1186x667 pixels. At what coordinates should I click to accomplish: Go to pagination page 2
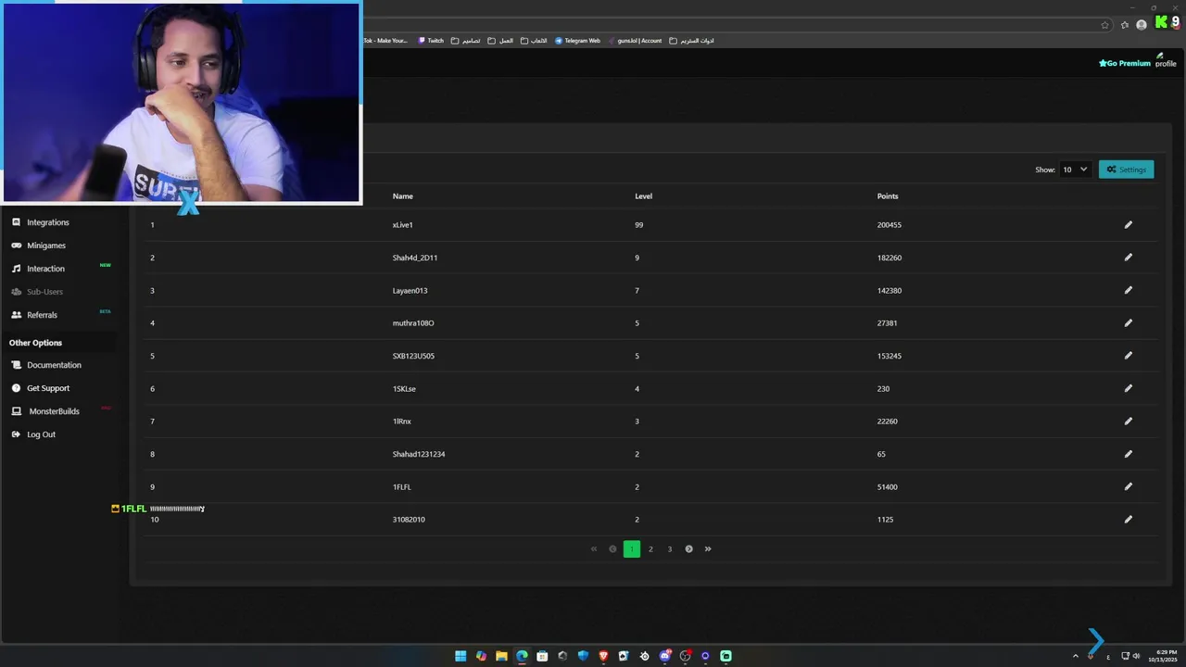tap(650, 549)
